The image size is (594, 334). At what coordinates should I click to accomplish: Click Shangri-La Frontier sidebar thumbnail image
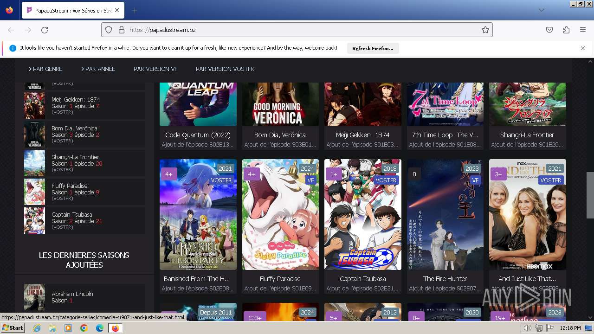[x=34, y=163]
